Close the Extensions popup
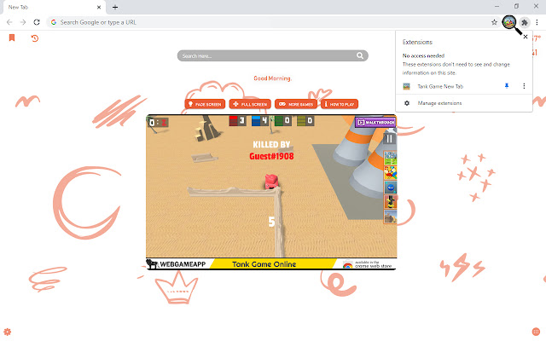This screenshot has width=546, height=341. 526,37
